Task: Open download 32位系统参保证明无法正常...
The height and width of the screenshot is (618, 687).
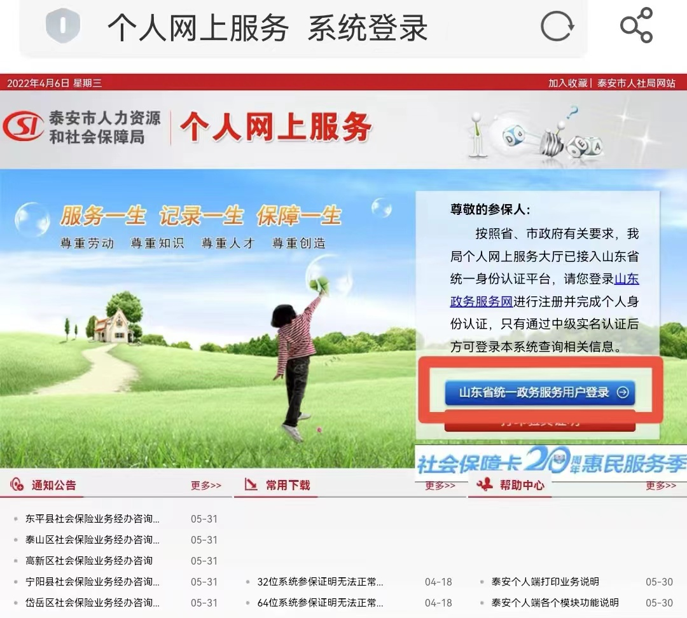Action: coord(320,582)
